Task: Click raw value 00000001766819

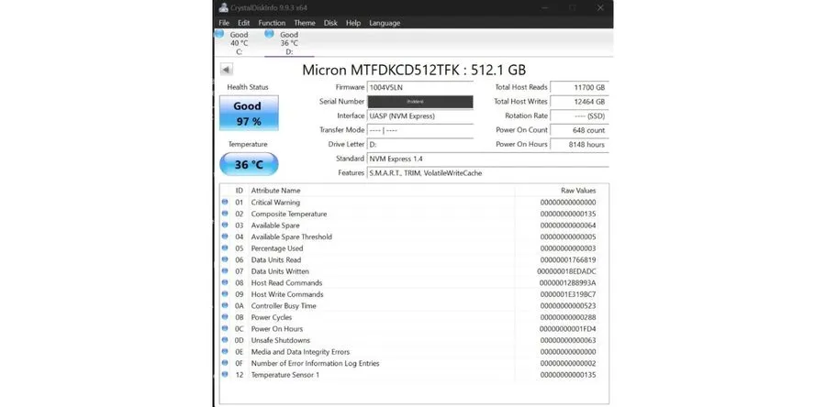Action: [x=568, y=259]
